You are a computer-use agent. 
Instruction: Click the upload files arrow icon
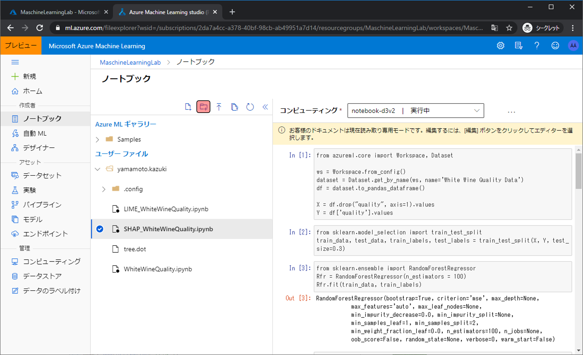pos(219,107)
